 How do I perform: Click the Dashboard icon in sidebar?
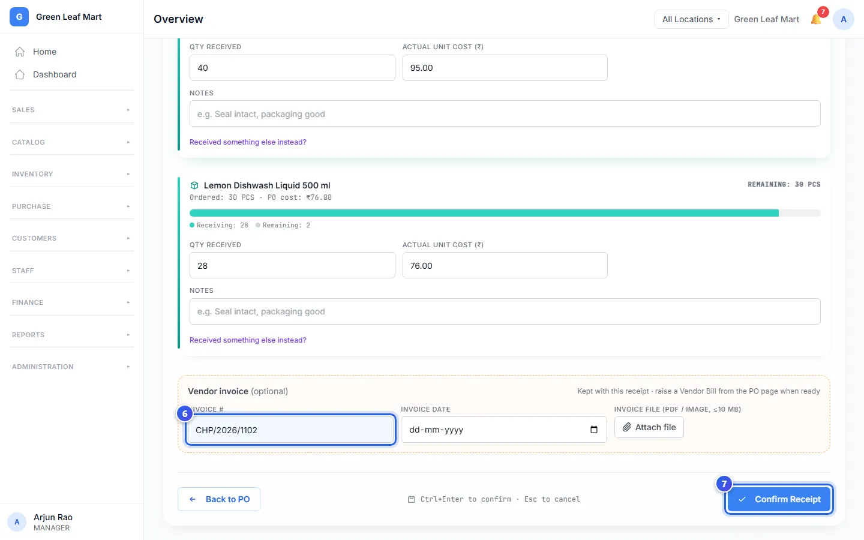(20, 74)
